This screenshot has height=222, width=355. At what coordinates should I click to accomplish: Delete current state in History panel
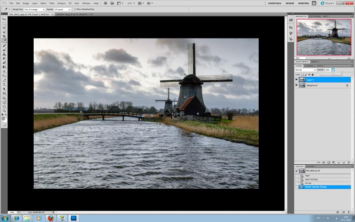pyautogui.click(x=349, y=212)
